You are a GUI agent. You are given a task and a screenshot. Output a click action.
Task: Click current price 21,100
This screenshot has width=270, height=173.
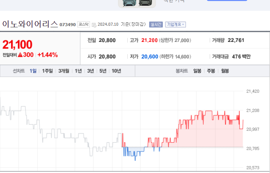(17, 45)
